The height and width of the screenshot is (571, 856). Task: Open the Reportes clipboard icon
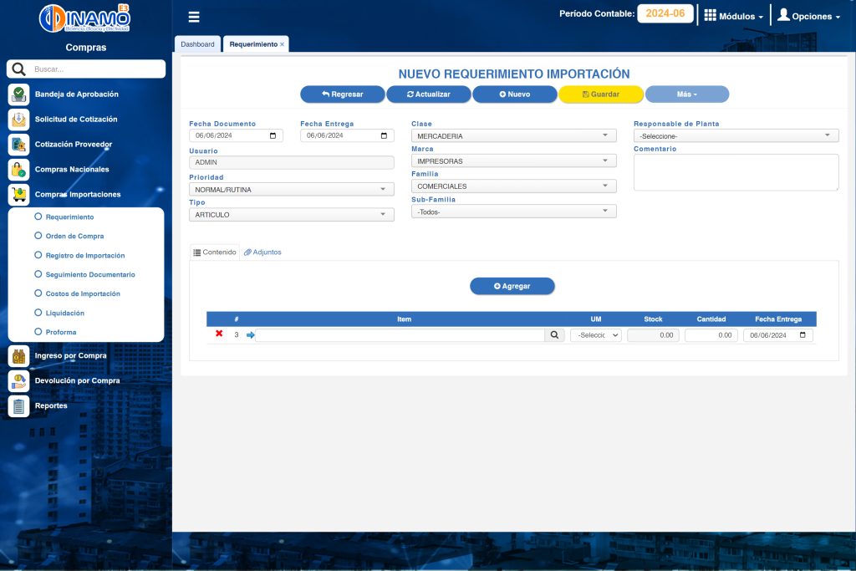point(18,406)
